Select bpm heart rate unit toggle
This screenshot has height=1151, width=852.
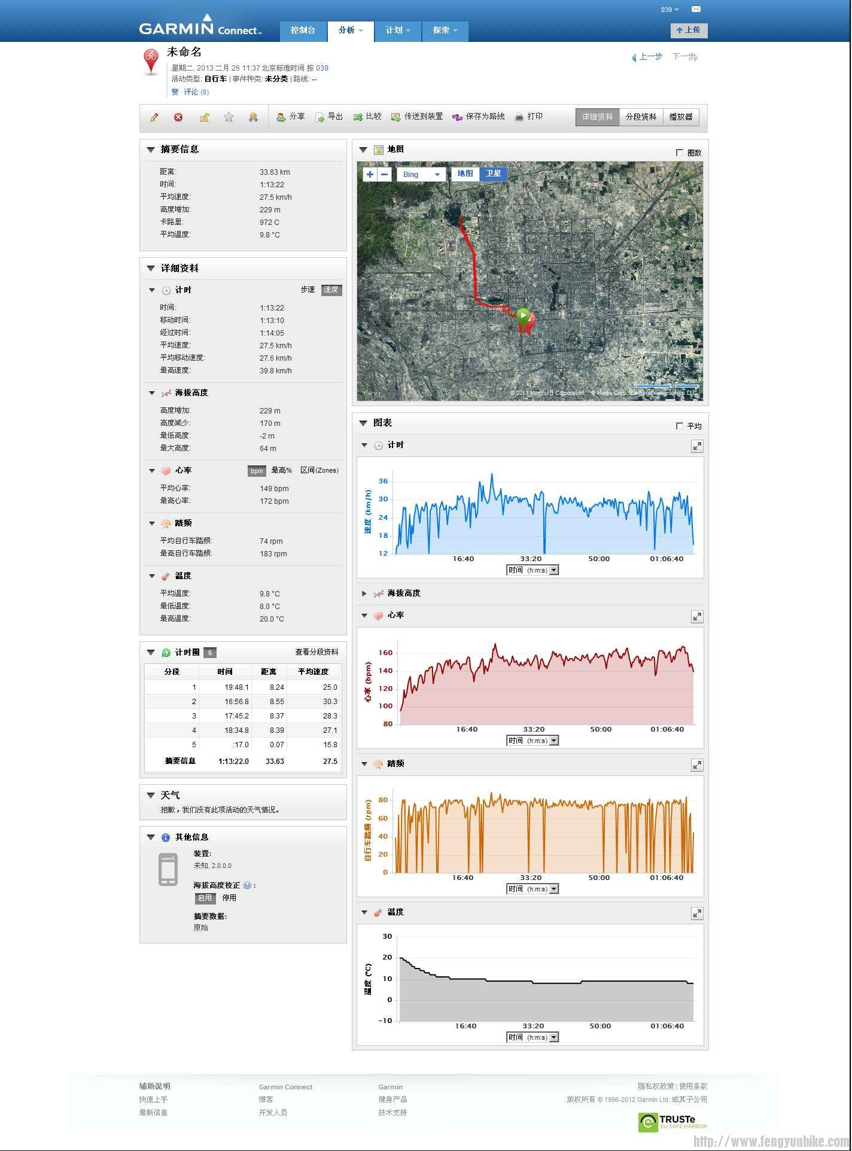pyautogui.click(x=257, y=471)
